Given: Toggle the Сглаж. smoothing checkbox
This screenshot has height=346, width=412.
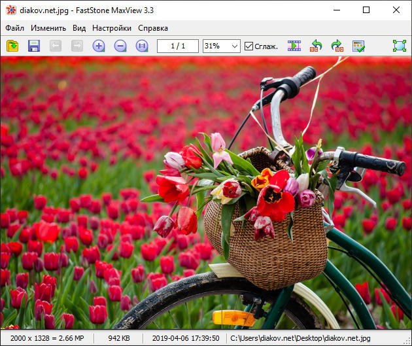Looking at the screenshot, I should [x=249, y=46].
